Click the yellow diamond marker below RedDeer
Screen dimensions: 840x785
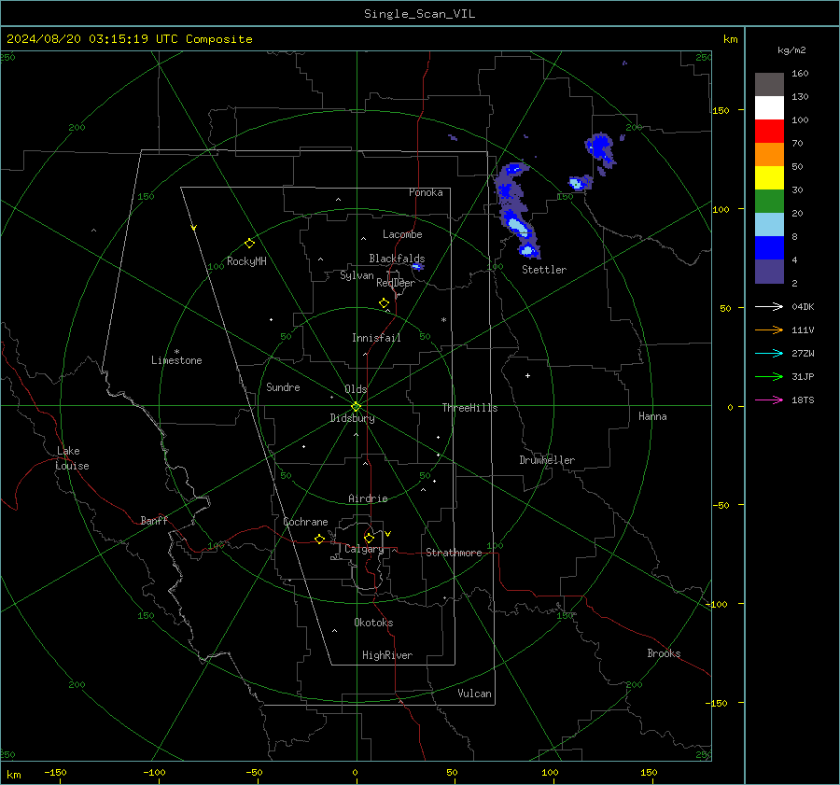[384, 303]
